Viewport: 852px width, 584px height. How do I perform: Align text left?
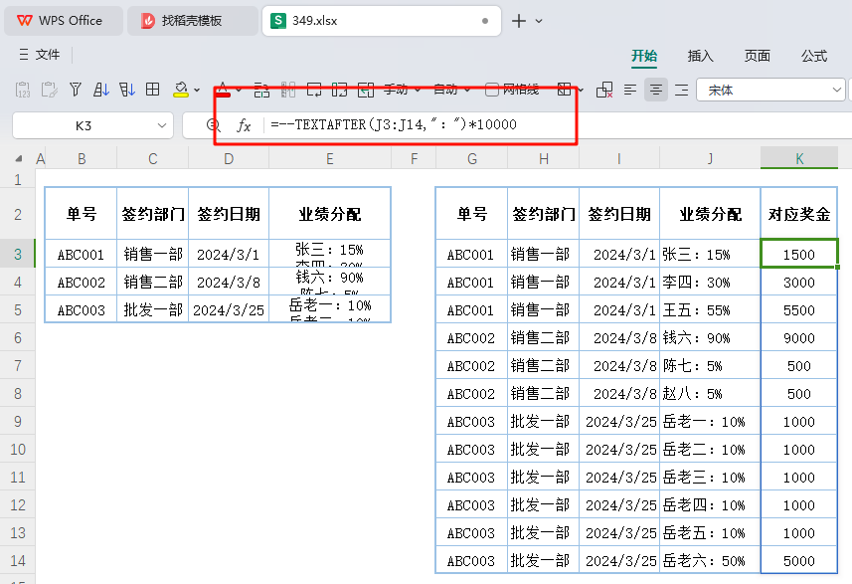pyautogui.click(x=630, y=90)
